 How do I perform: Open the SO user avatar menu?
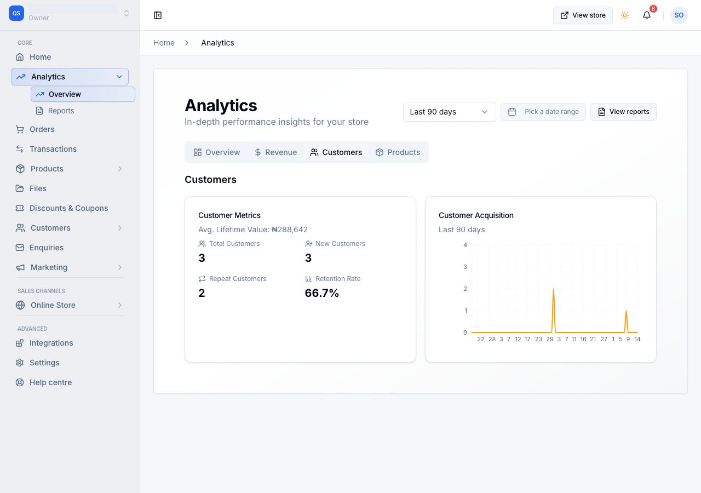pyautogui.click(x=679, y=15)
